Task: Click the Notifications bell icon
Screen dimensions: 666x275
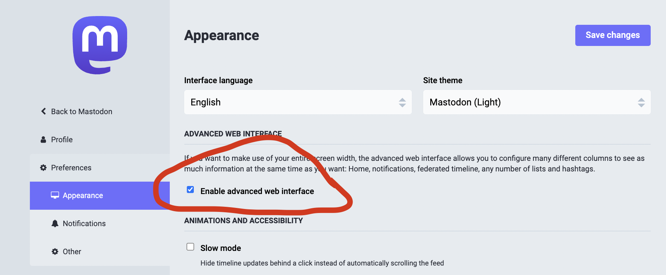Action: click(x=55, y=224)
